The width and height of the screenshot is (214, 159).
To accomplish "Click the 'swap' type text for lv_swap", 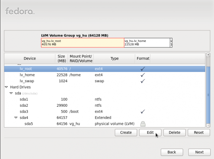I will coord(99,81).
